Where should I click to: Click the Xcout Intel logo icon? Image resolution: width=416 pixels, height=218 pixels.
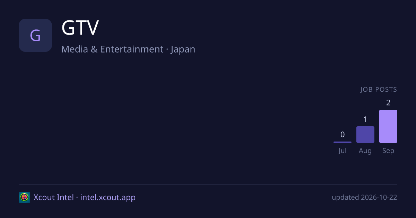[24, 197]
